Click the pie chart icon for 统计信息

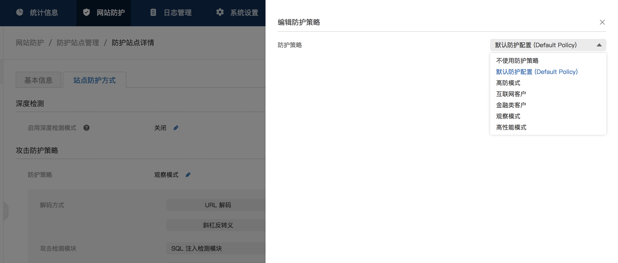[20, 12]
